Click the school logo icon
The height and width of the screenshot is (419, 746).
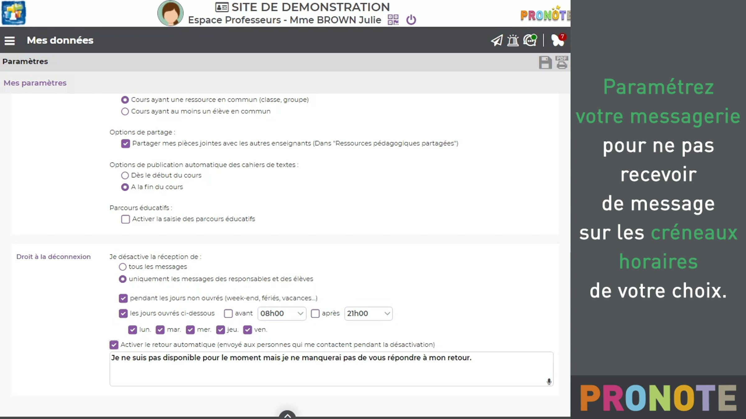(14, 13)
